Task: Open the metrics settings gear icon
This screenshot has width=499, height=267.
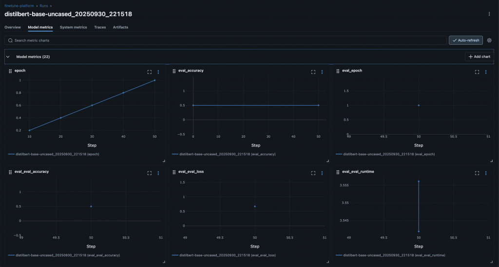Action: tap(489, 40)
